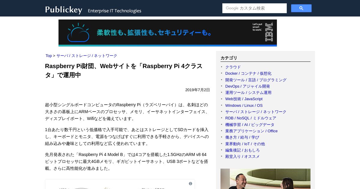Click paragraph starting 1台あたり数千円
This screenshot has height=189, width=360.
[127, 136]
